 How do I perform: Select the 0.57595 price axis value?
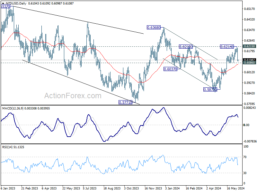(x=250, y=104)
